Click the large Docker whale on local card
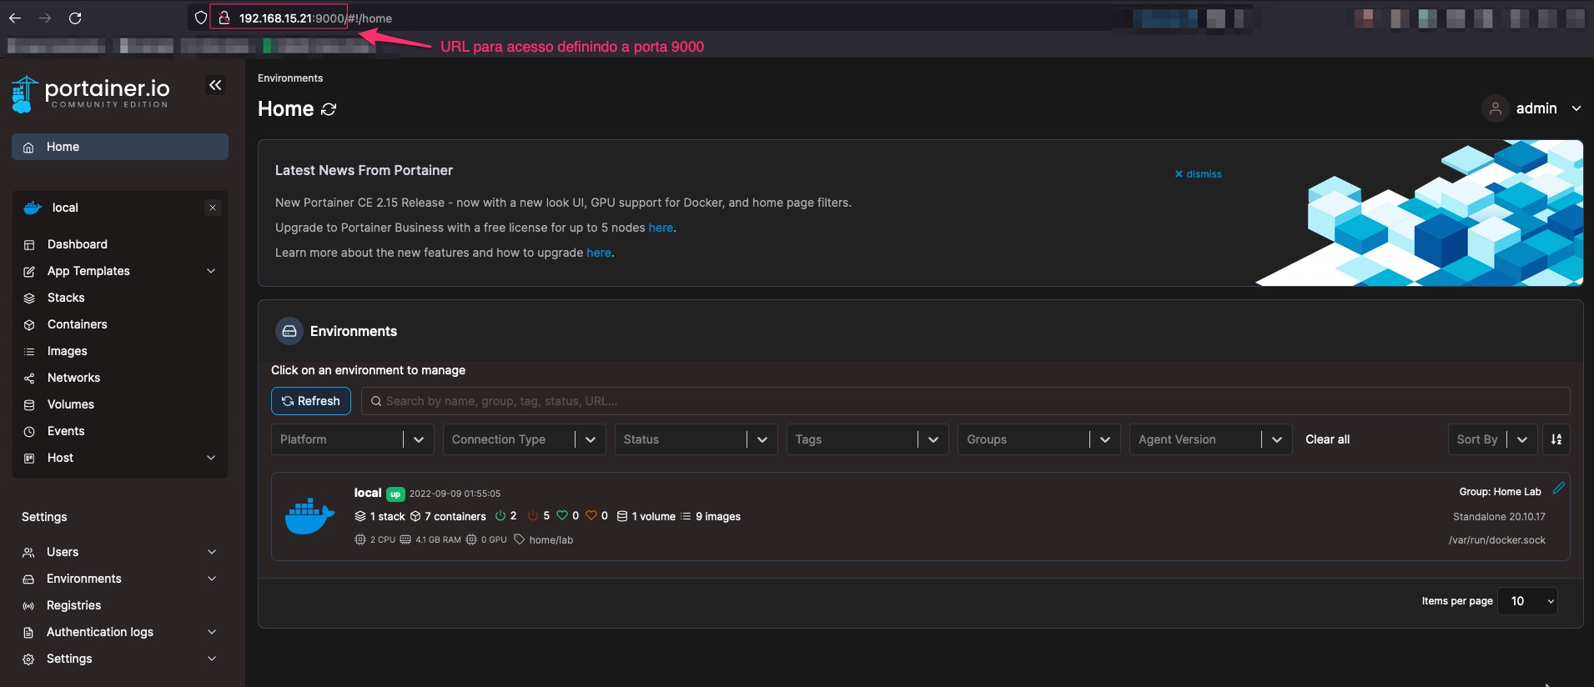This screenshot has width=1594, height=687. 309,517
